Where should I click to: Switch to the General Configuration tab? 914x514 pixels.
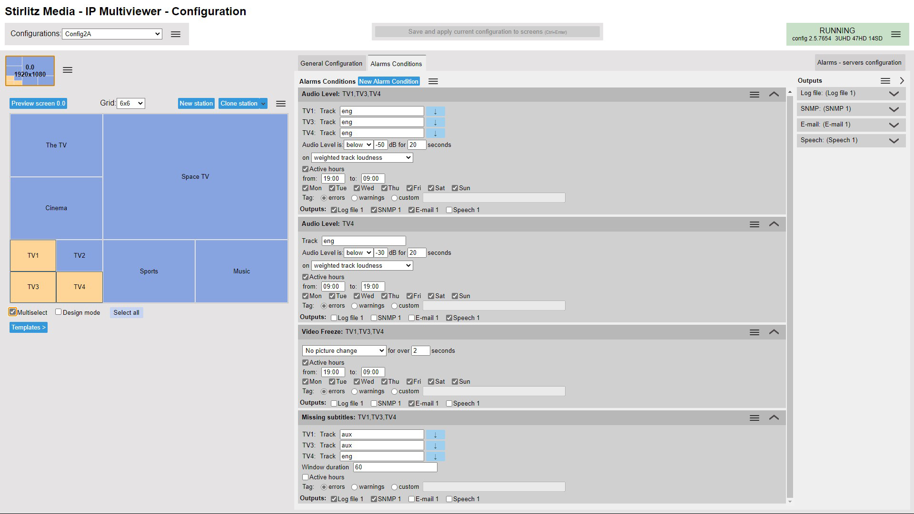pyautogui.click(x=331, y=63)
